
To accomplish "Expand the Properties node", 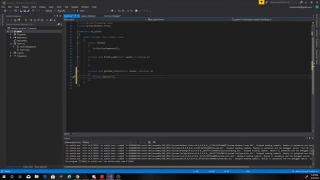I will coord(11,34).
